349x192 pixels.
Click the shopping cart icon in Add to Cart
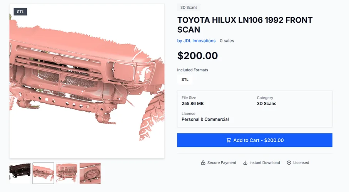pos(228,140)
